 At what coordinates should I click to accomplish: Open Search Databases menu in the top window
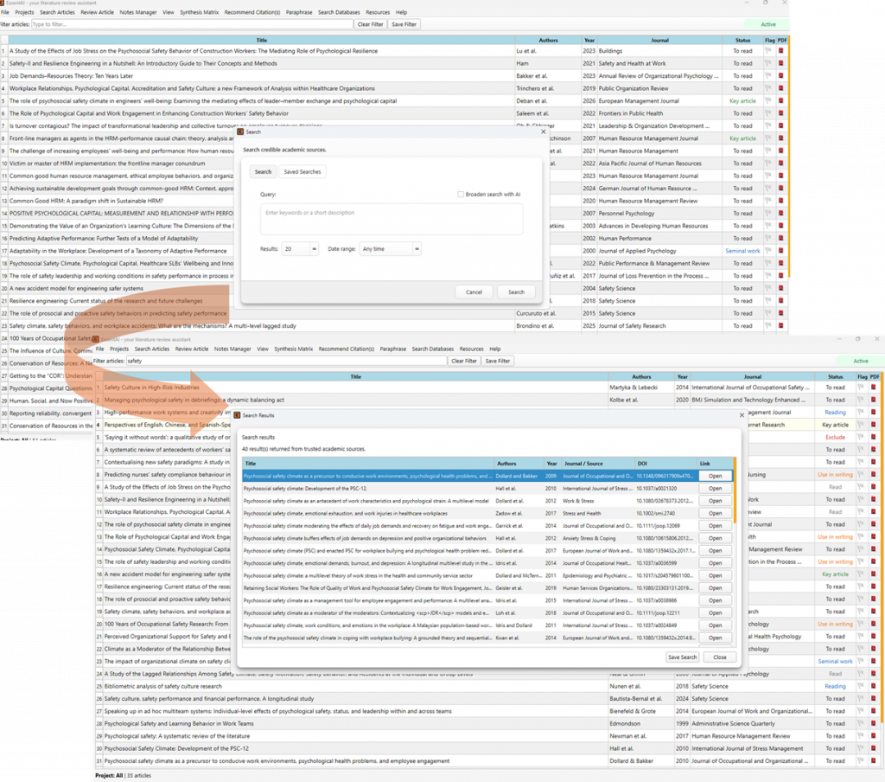click(339, 12)
